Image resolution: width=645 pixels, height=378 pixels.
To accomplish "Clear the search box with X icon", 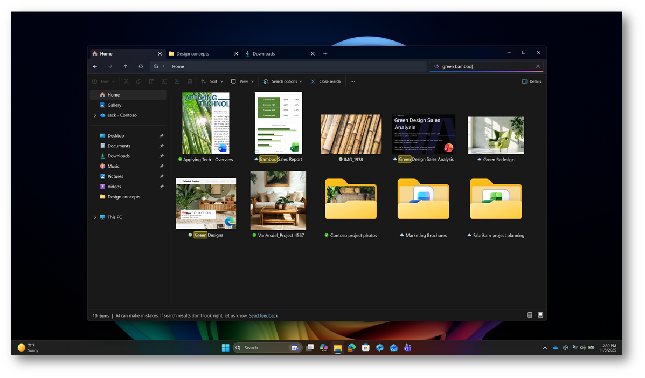I will [x=538, y=66].
